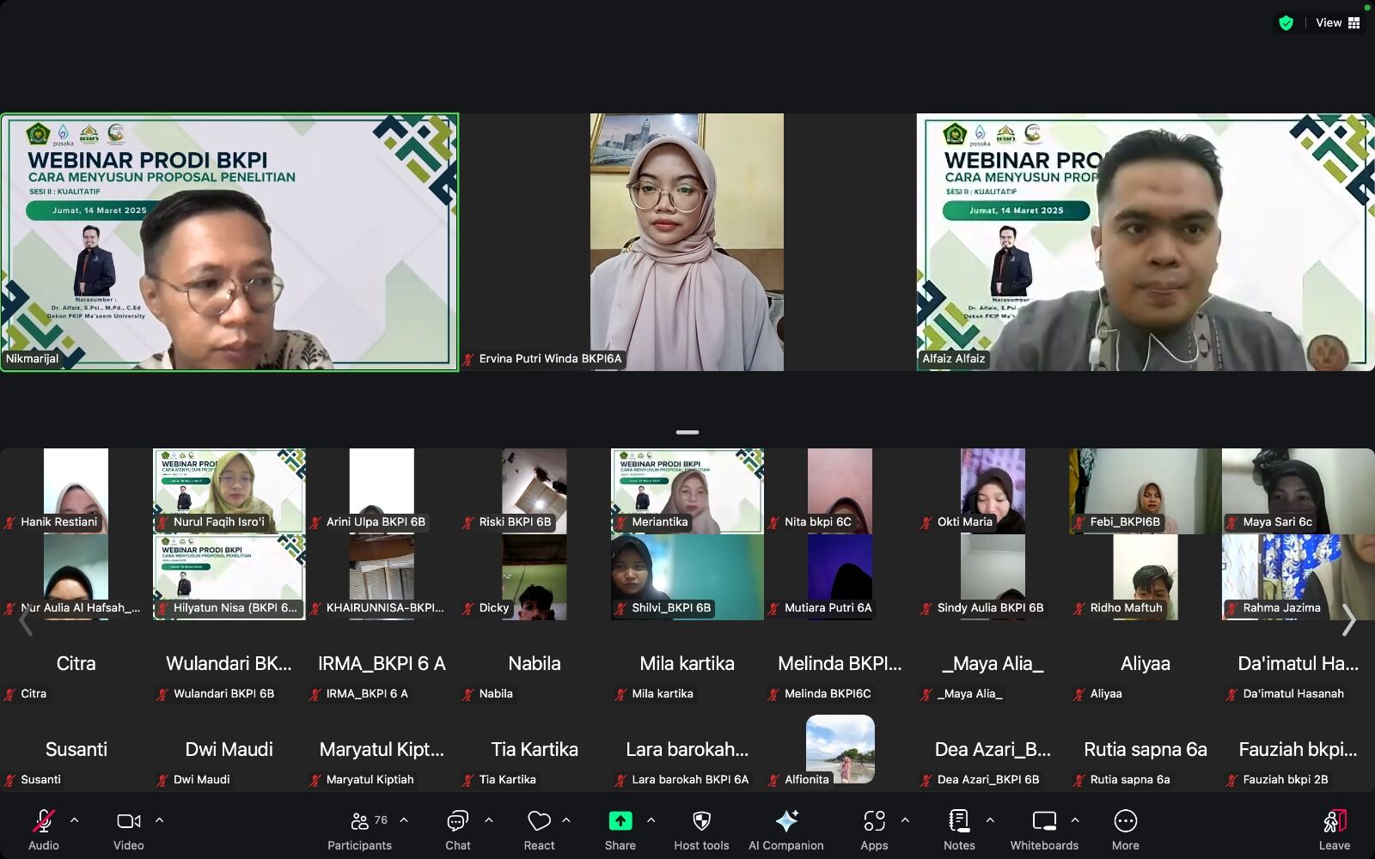The width and height of the screenshot is (1375, 859).
Task: Launch AI Companion
Action: pyautogui.click(x=786, y=827)
